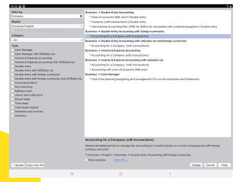Check the Fixed asset register type

13,108
